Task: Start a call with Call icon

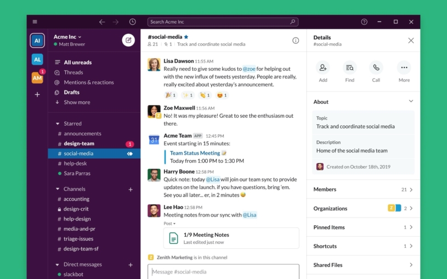Action: pyautogui.click(x=376, y=68)
